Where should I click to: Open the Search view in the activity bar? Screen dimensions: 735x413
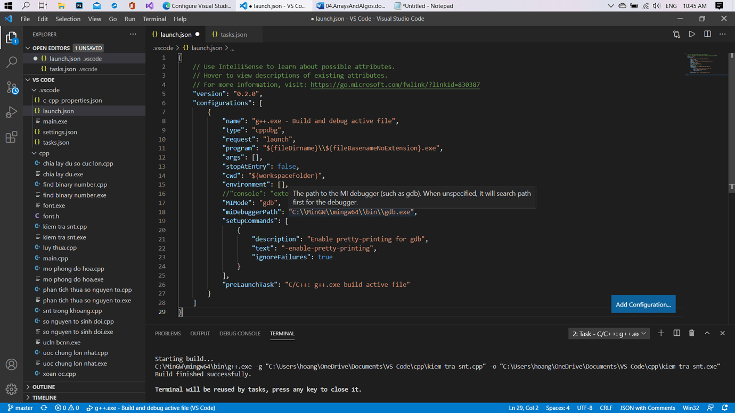pyautogui.click(x=12, y=62)
